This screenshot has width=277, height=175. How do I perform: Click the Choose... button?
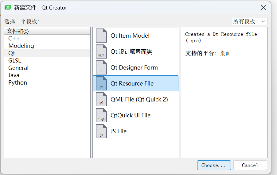(x=214, y=165)
